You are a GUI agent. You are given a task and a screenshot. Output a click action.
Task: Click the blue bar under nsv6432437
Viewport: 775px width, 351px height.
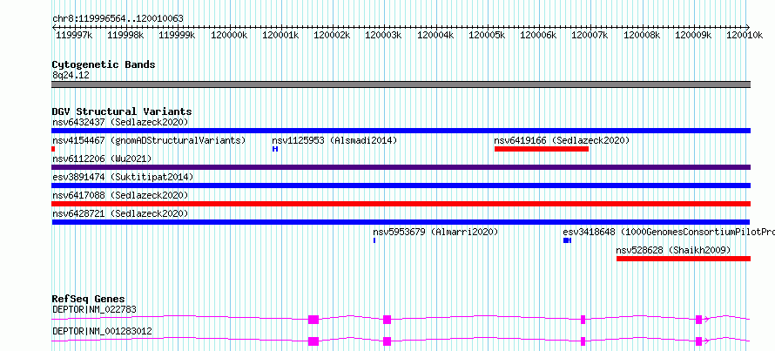(401, 131)
